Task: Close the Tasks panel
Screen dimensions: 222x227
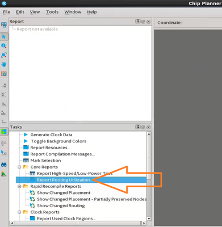Action: (149, 127)
